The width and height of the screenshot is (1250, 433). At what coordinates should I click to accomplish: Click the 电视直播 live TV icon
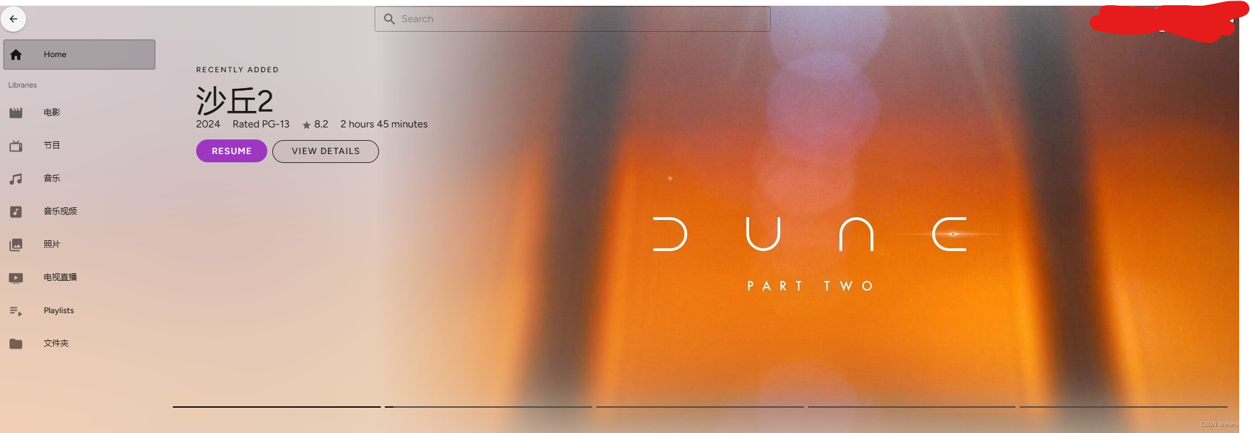[x=16, y=278]
